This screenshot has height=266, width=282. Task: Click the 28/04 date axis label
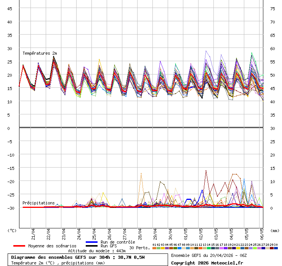pyautogui.click(x=140, y=233)
